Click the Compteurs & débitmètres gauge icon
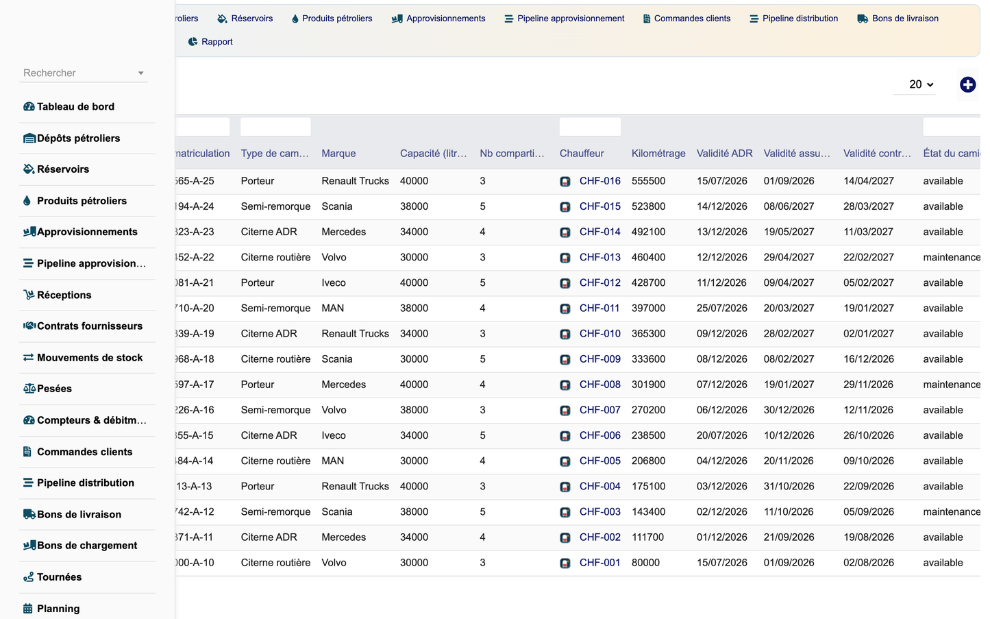Image resolution: width=990 pixels, height=619 pixels. click(29, 420)
